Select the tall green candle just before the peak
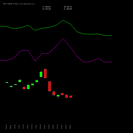 [x=41, y=74]
